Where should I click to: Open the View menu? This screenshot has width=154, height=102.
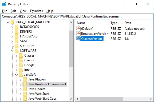point(23,11)
